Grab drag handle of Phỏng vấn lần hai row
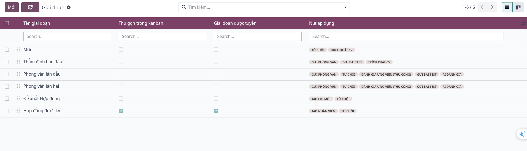527x151 pixels. [18, 86]
